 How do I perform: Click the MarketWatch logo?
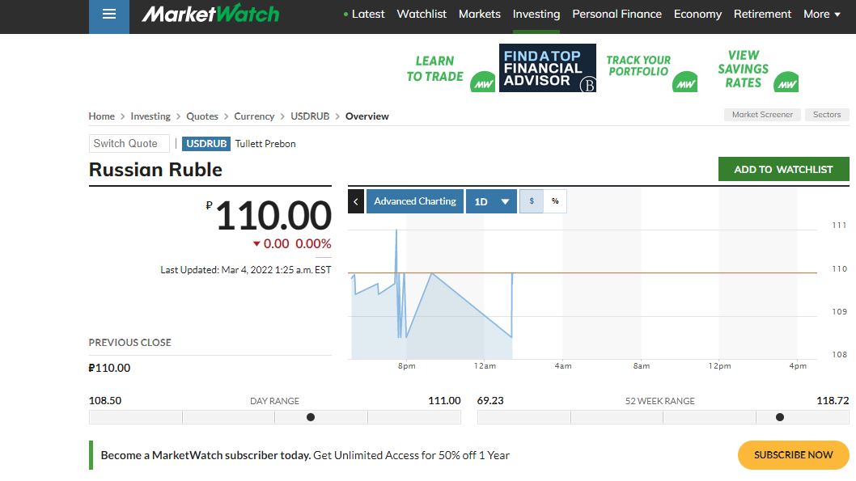click(x=210, y=15)
